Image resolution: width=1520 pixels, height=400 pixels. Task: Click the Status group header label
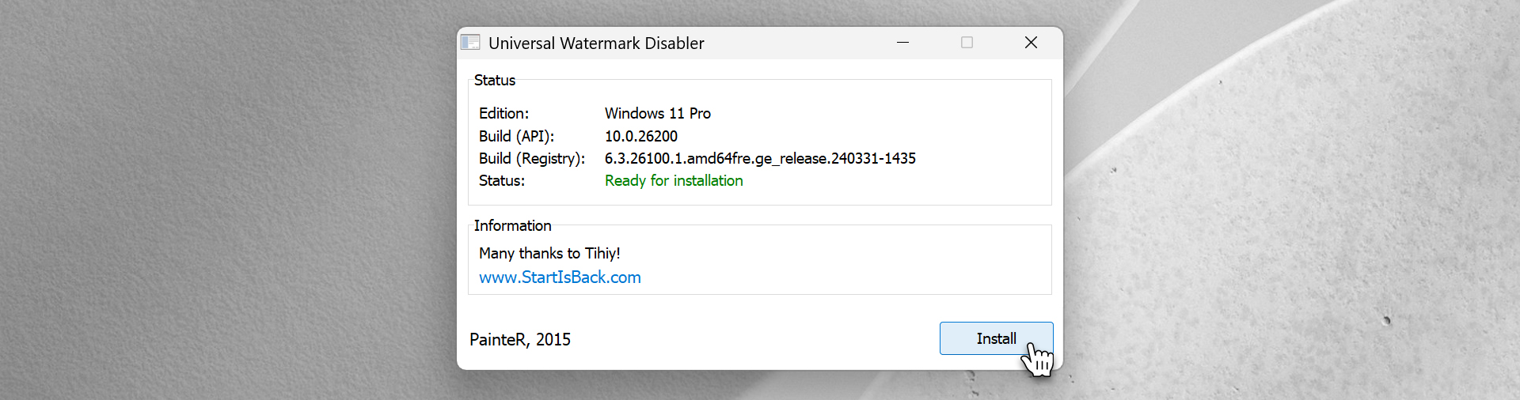click(495, 81)
